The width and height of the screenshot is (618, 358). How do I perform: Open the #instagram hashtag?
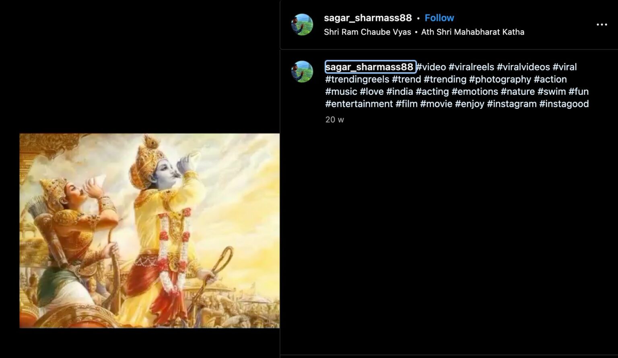click(x=512, y=104)
